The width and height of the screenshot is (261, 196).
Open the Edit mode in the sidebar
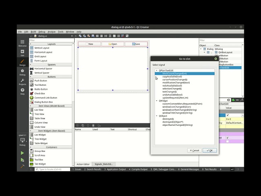tap(22, 53)
